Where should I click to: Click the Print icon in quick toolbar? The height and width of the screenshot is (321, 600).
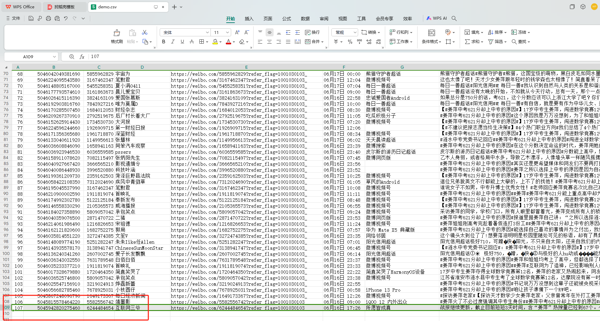coord(48,18)
